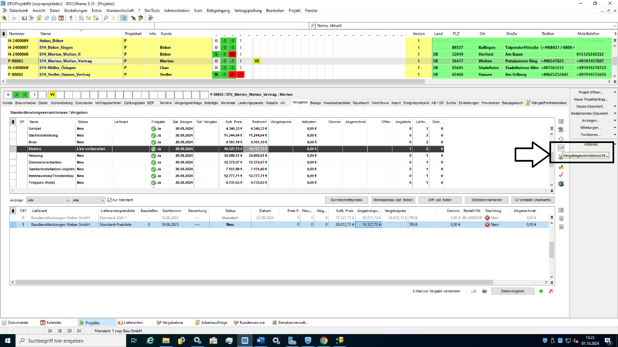Click the 1,23 number format icon
Screen dimensions: 618x347
click(x=561, y=147)
